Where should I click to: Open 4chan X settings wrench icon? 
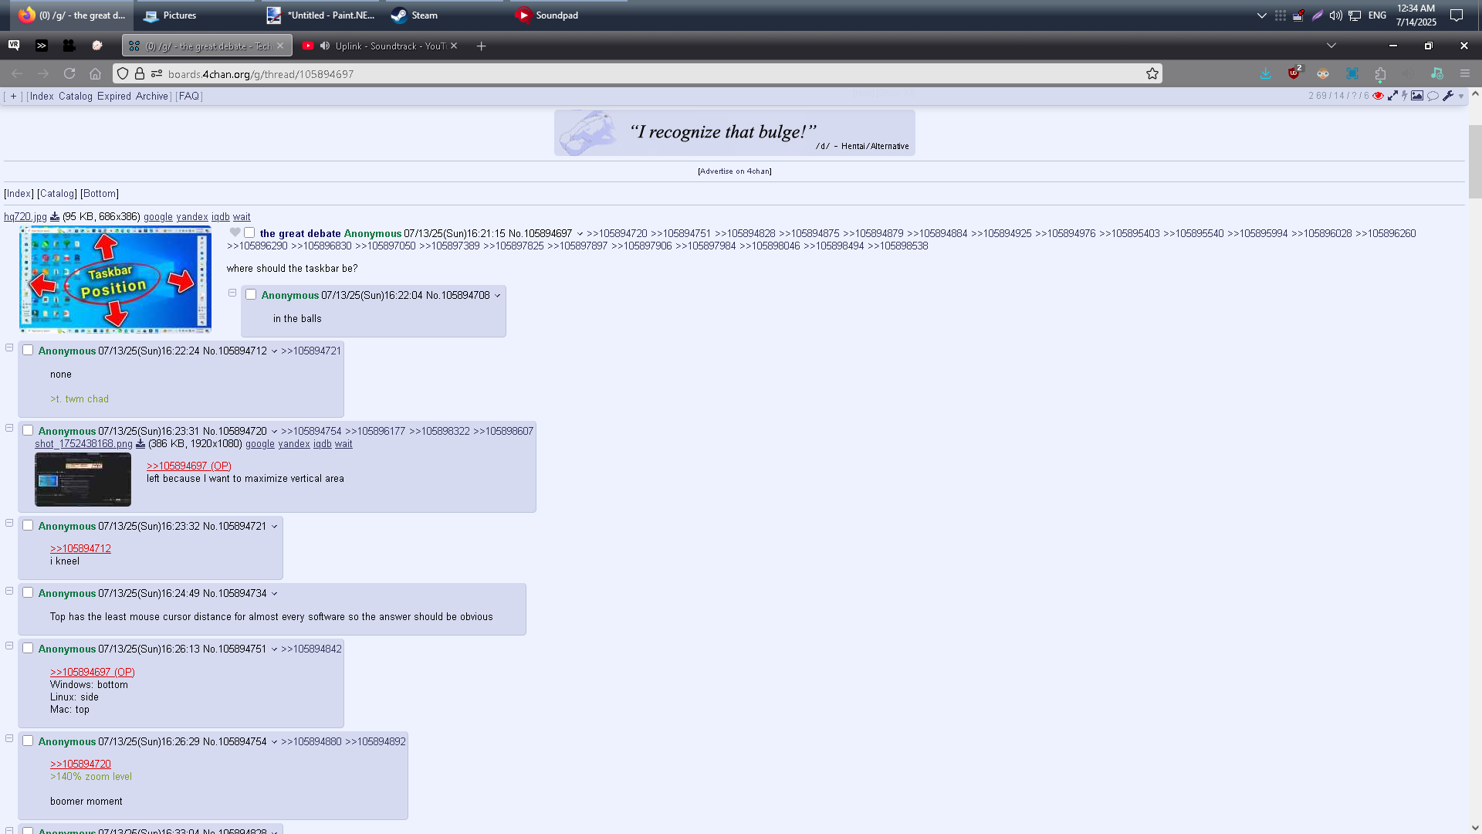point(1448,96)
